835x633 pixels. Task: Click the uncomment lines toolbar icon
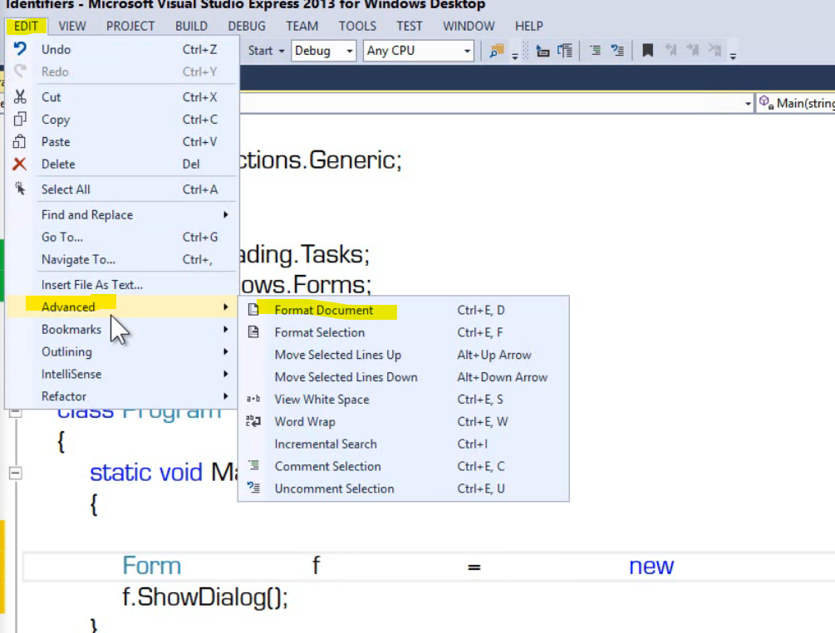(617, 51)
